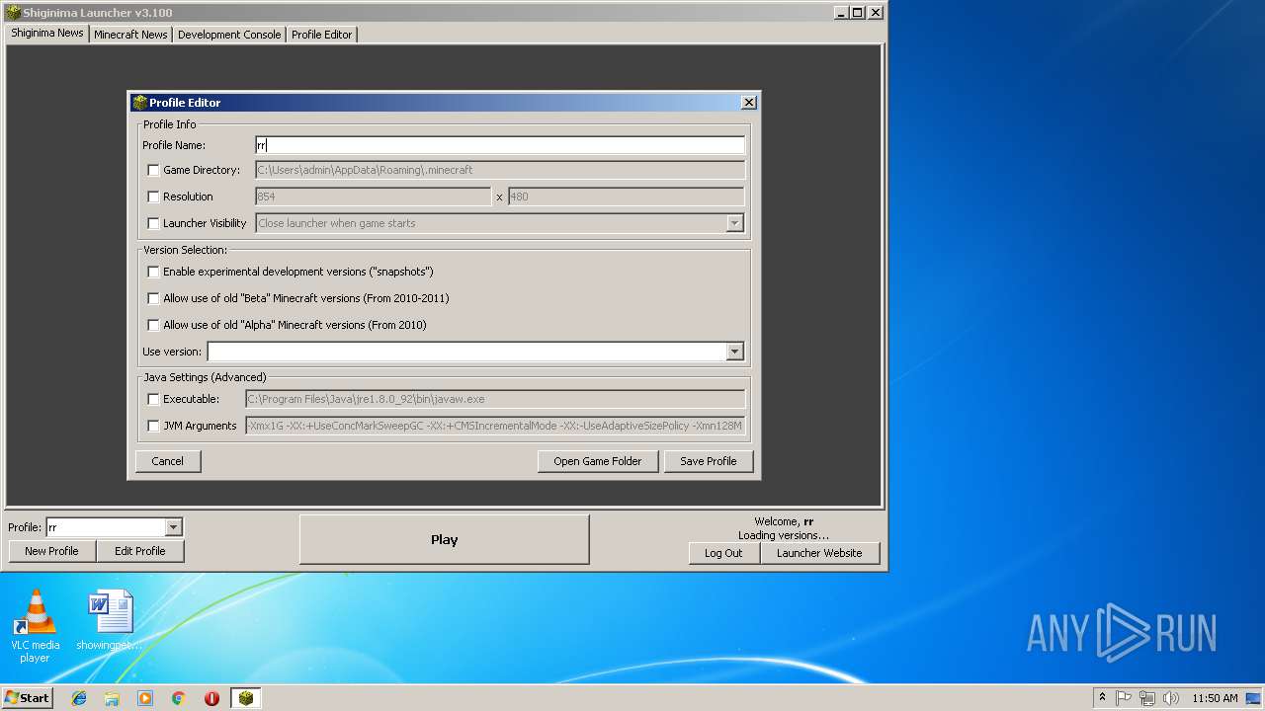
Task: Click the New Profile button
Action: pos(51,551)
